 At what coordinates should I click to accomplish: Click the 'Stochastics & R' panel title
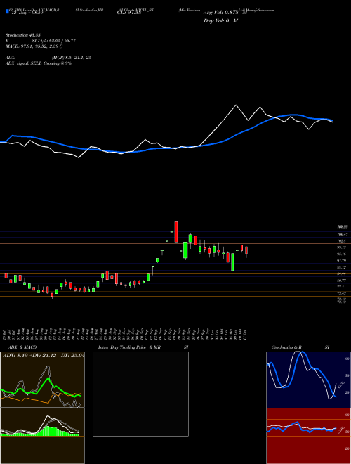coord(287,347)
